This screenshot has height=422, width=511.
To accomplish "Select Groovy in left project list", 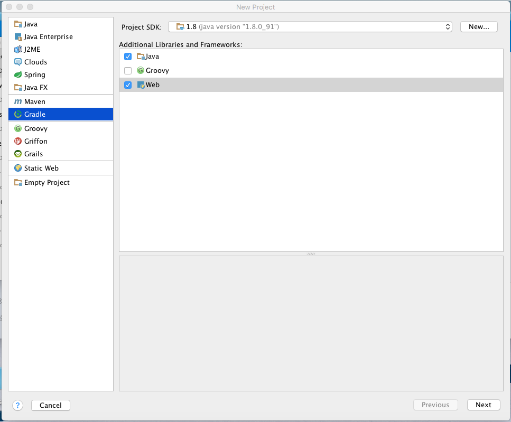I will 35,129.
